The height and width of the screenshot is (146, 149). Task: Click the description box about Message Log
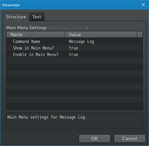[x=74, y=120]
